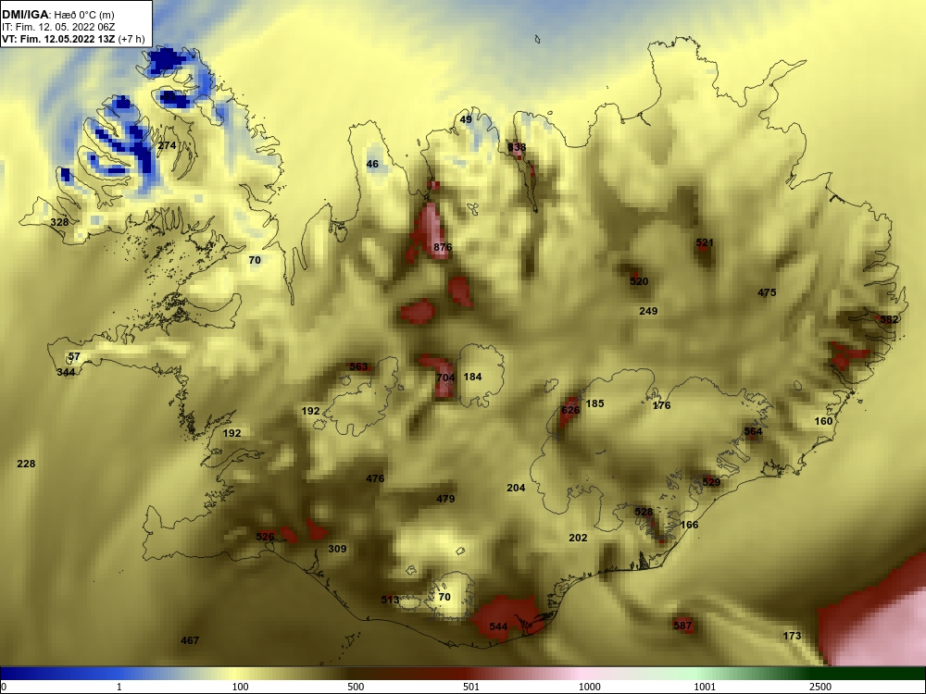Click the 587 value offshore
The width and height of the screenshot is (926, 694).
click(682, 626)
